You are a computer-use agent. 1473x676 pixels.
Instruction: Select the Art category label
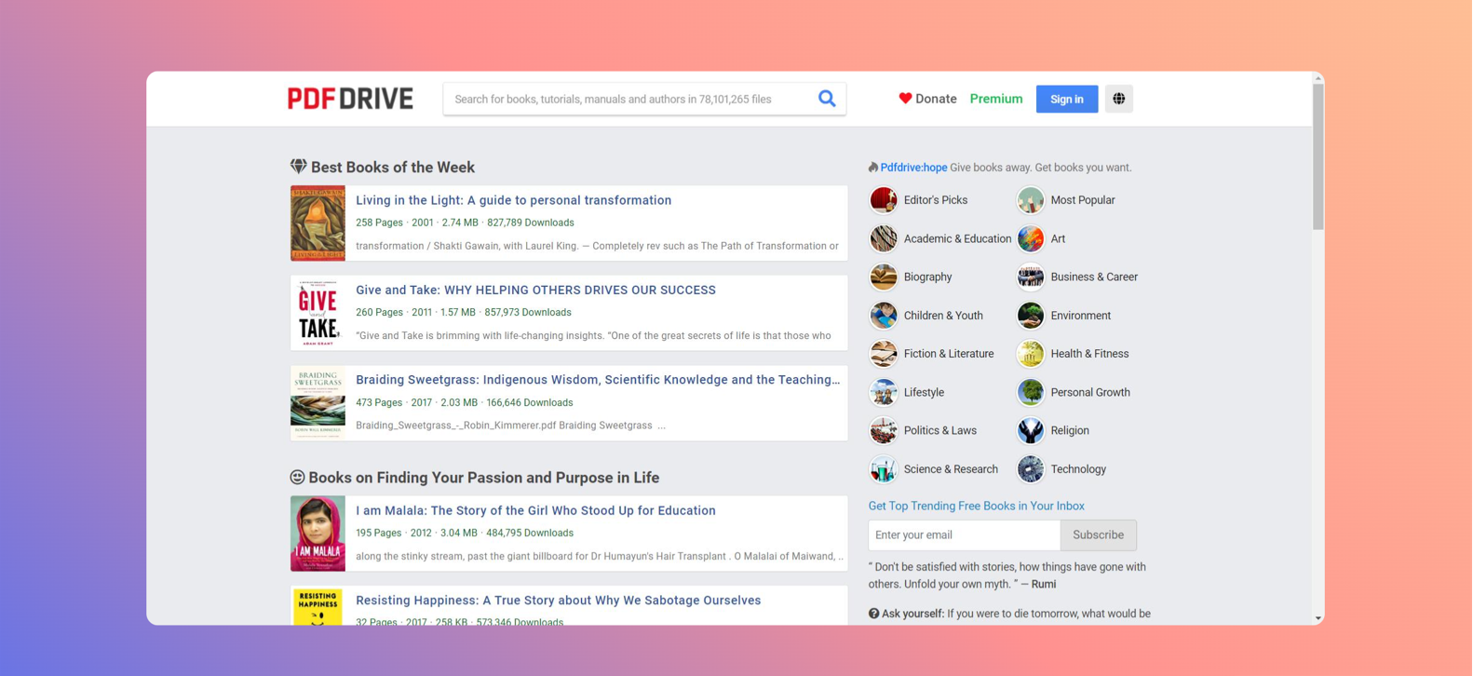click(x=1058, y=238)
